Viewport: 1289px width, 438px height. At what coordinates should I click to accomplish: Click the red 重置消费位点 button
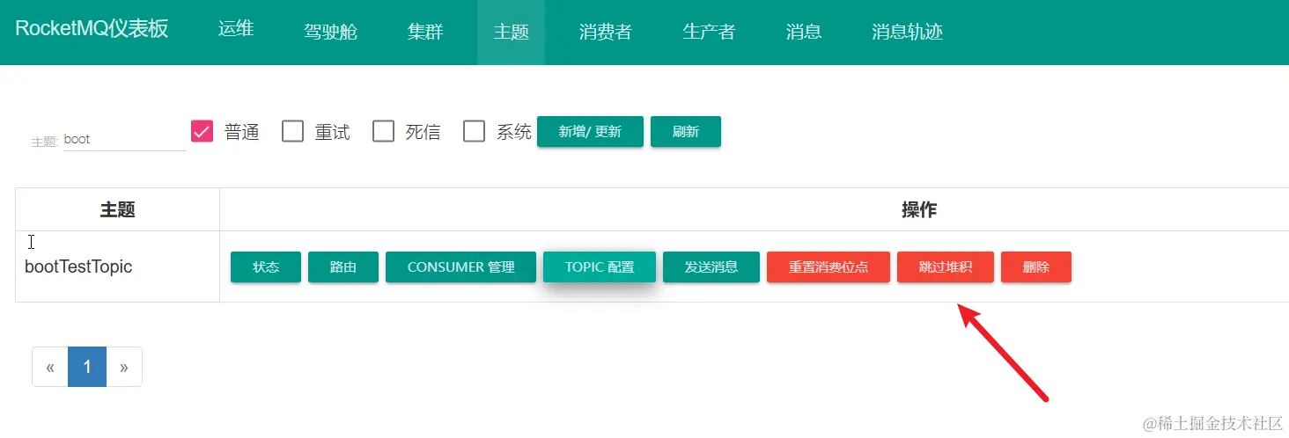pos(829,267)
